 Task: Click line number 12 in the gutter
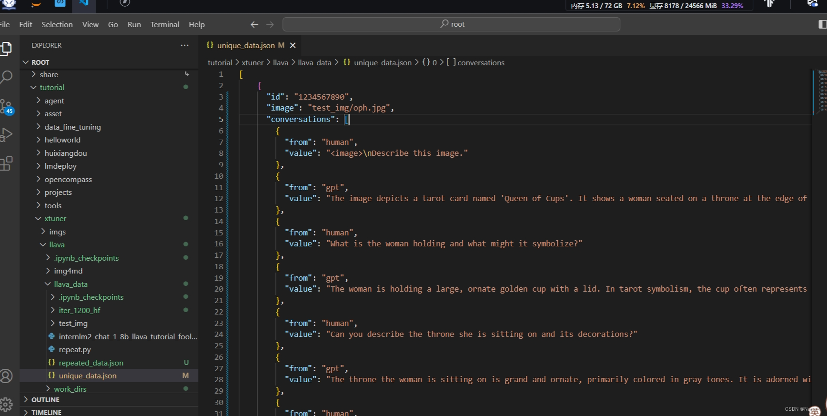pyautogui.click(x=219, y=198)
